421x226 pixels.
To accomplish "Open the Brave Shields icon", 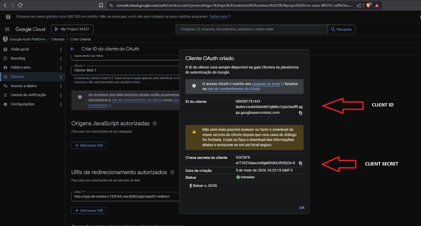I will pos(368,5).
